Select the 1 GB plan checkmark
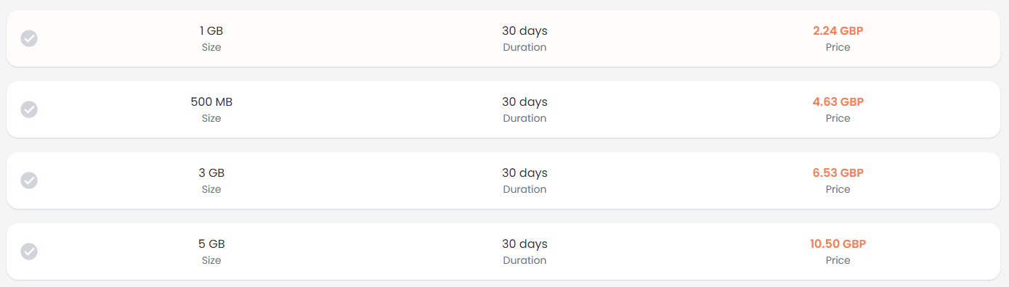This screenshot has height=287, width=1009. click(x=29, y=38)
